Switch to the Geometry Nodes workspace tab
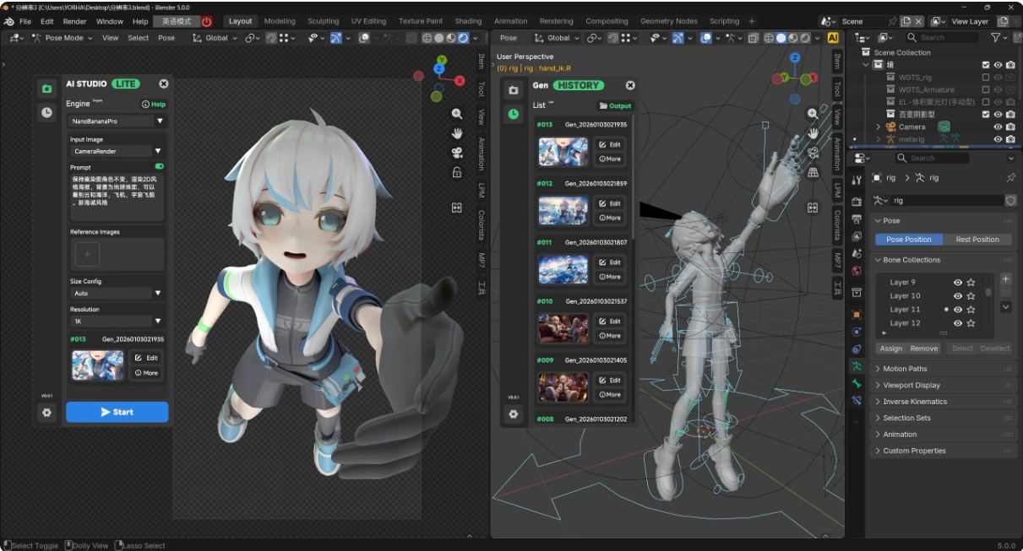The height and width of the screenshot is (551, 1023). [x=669, y=21]
